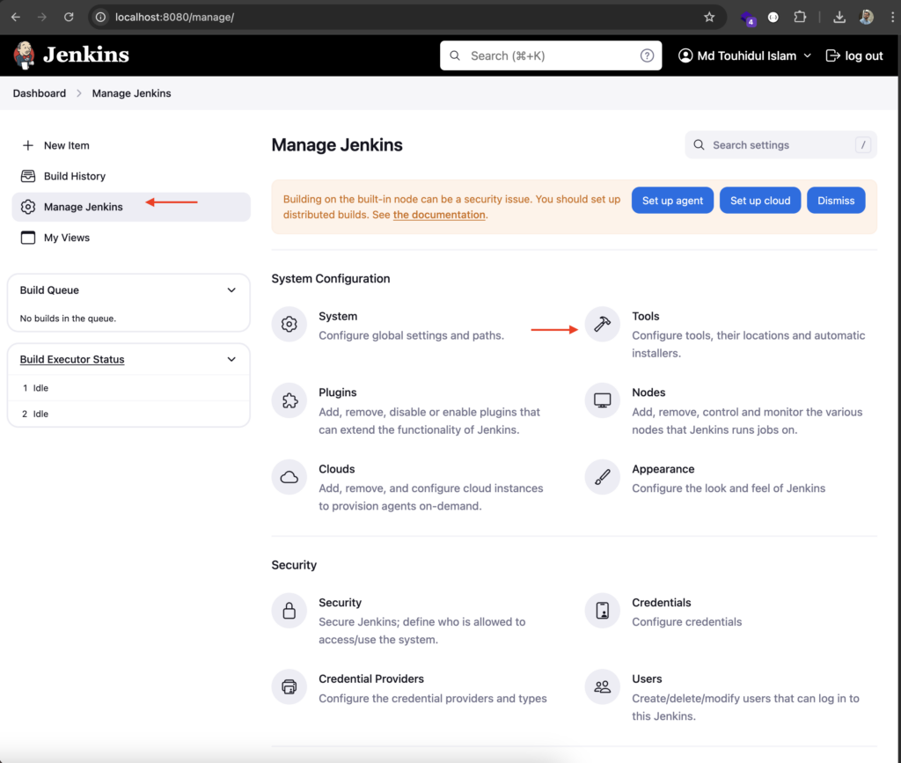Open the documentation link in the banner
This screenshot has height=763, width=901.
[439, 215]
